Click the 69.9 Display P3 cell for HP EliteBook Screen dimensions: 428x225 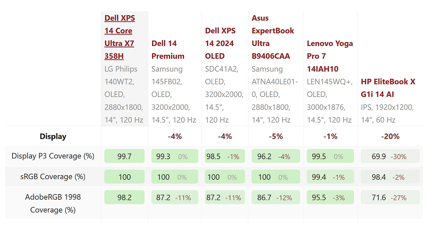tap(390, 156)
